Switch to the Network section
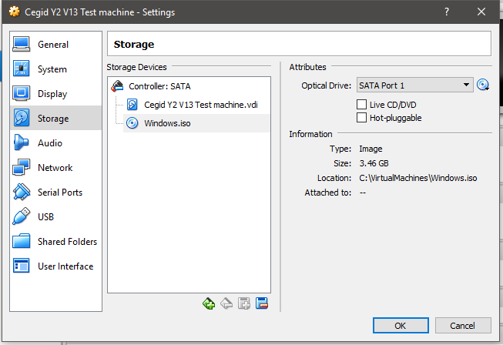503x345 pixels. point(55,168)
